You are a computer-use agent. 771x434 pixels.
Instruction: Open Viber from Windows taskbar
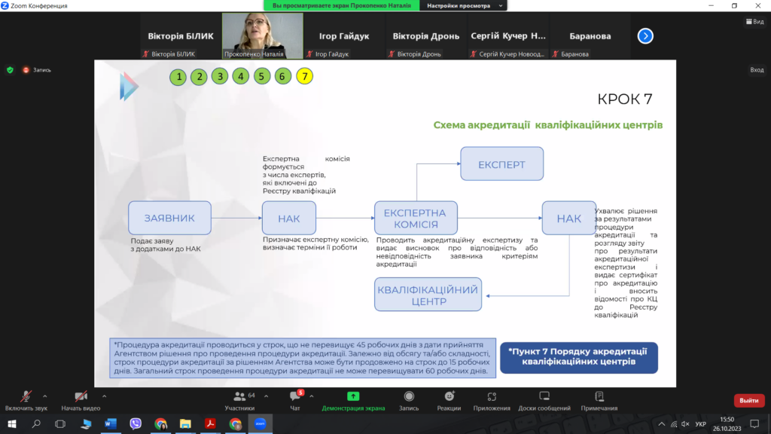click(x=136, y=424)
